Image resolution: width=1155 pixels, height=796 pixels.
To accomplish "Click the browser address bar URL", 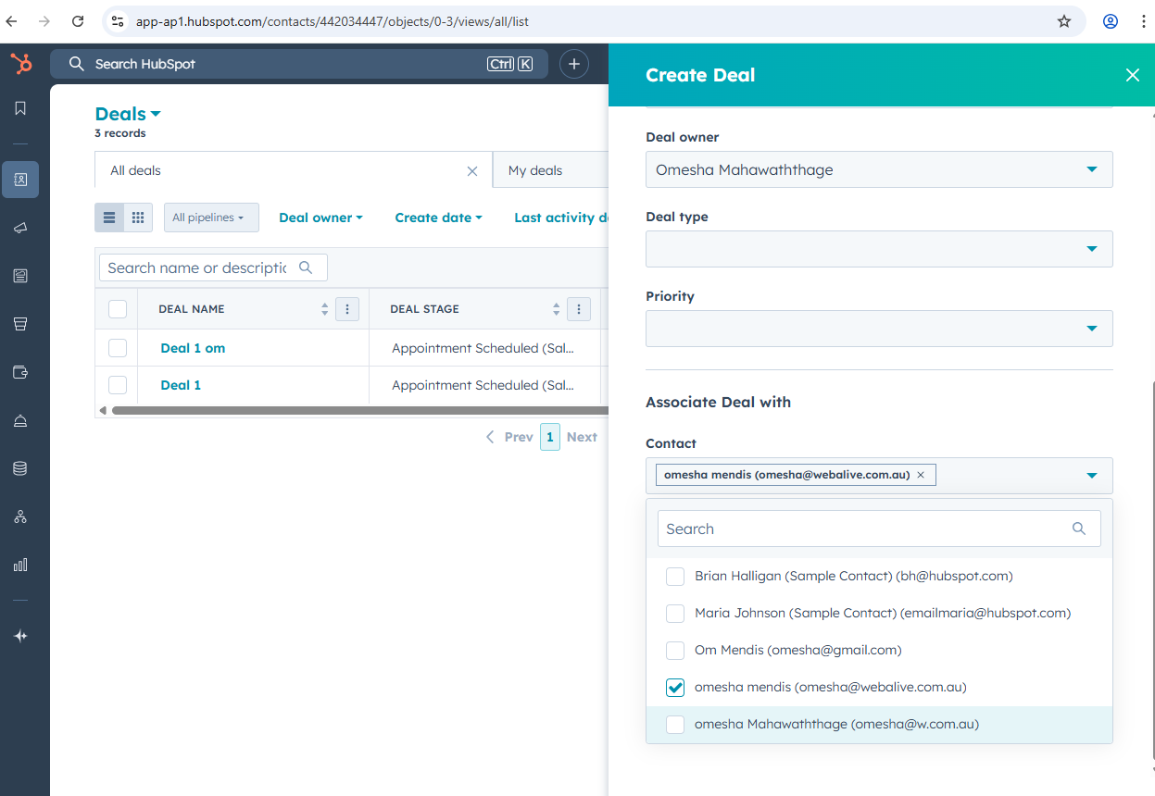I will coord(333,21).
